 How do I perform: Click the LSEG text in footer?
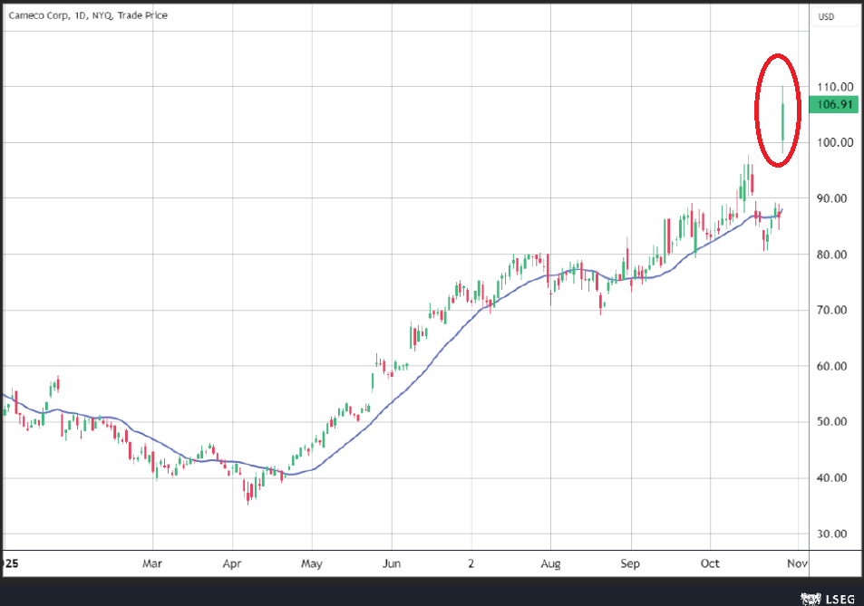(840, 599)
